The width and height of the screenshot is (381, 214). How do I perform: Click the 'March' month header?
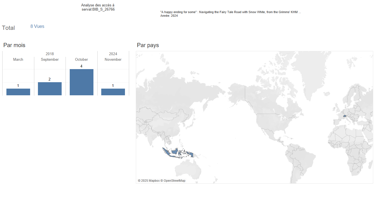click(x=18, y=59)
